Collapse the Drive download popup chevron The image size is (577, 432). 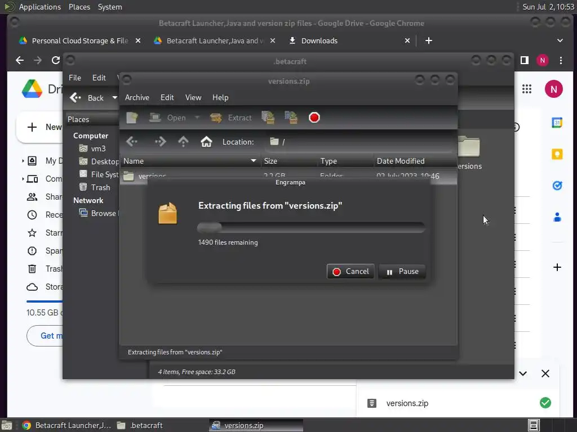tap(523, 373)
